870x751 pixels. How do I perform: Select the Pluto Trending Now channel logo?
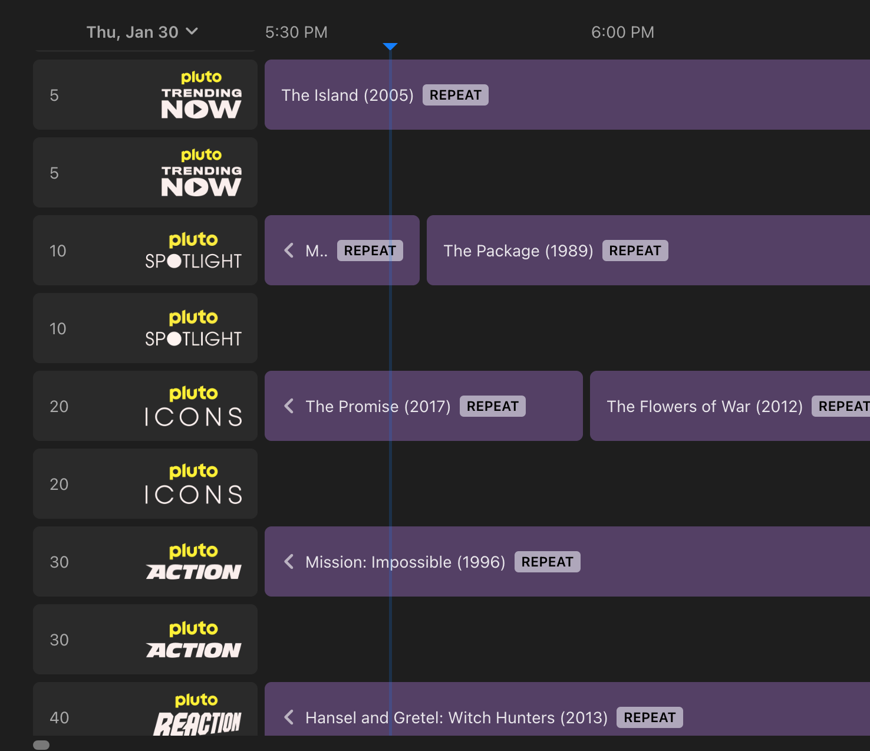pyautogui.click(x=202, y=94)
